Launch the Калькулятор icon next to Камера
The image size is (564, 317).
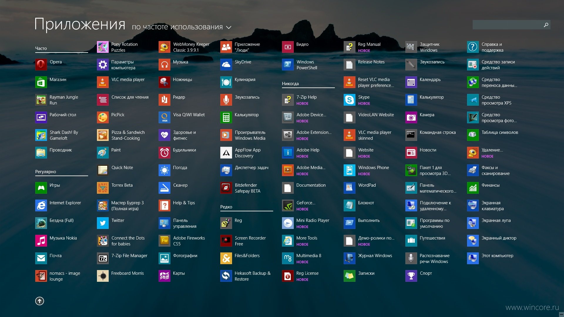[411, 100]
